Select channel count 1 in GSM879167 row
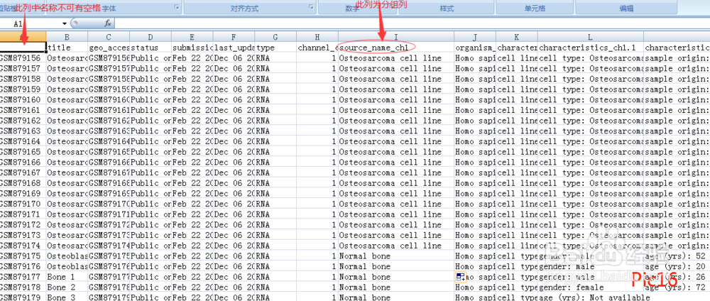This screenshot has height=301, width=710. [x=317, y=173]
